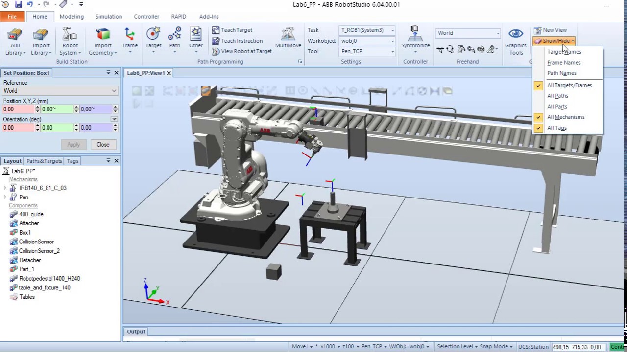Image resolution: width=627 pixels, height=352 pixels.
Task: Click the Path Programming dialog launcher
Action: click(x=300, y=62)
